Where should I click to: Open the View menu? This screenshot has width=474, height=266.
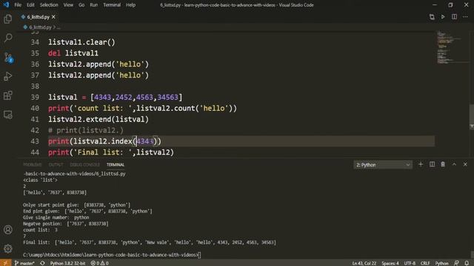(x=68, y=5)
